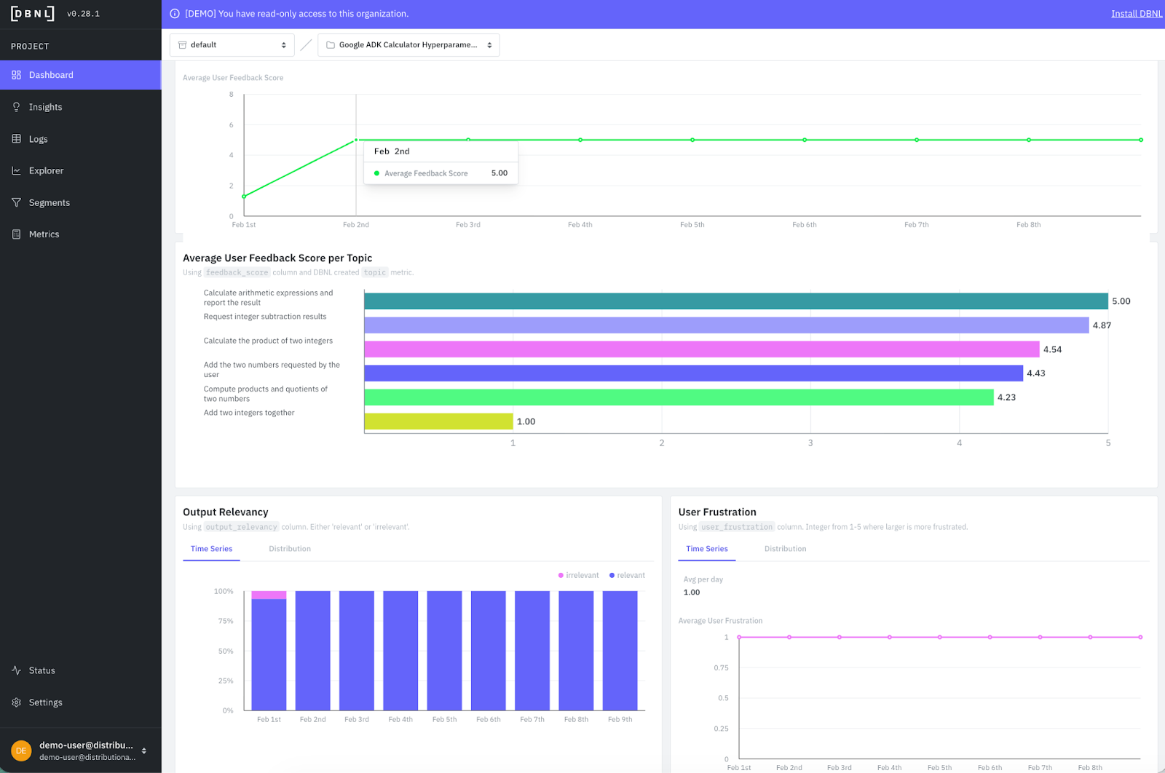Click the info icon in demo banner
Image resolution: width=1165 pixels, height=773 pixels.
tap(175, 14)
